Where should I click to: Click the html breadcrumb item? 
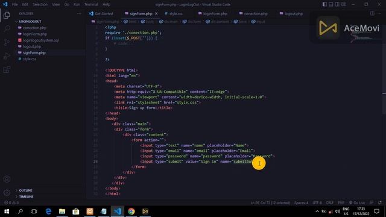[x=130, y=22]
